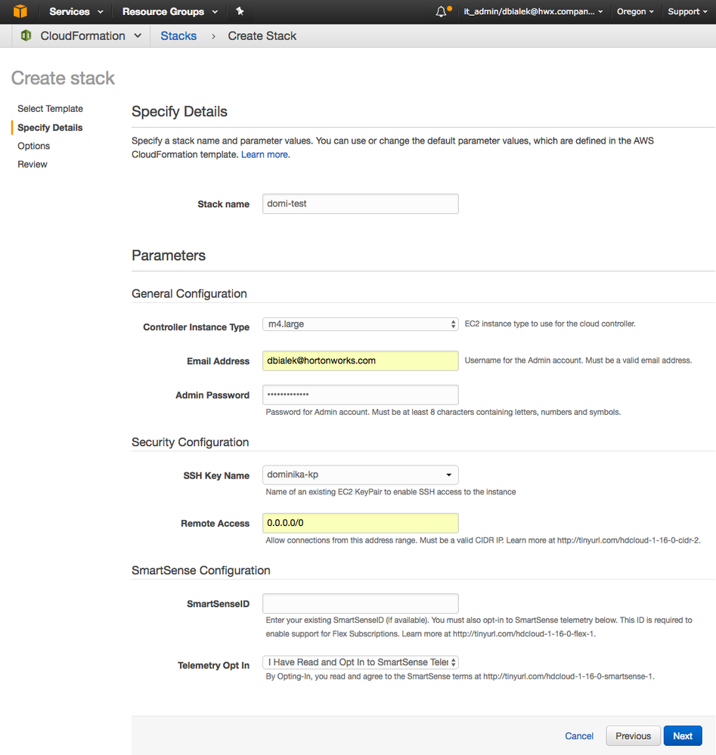Click the Stack name input field

360,203
